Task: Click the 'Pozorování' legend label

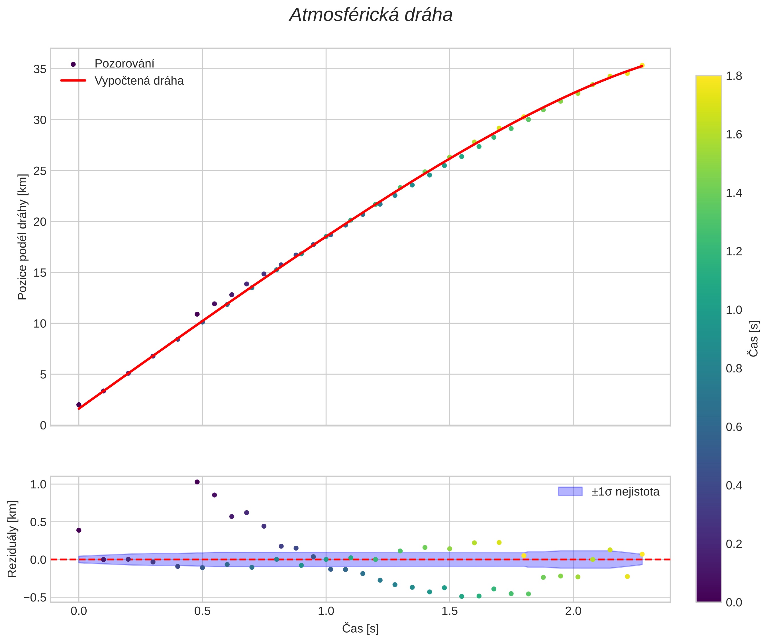Action: tap(124, 64)
